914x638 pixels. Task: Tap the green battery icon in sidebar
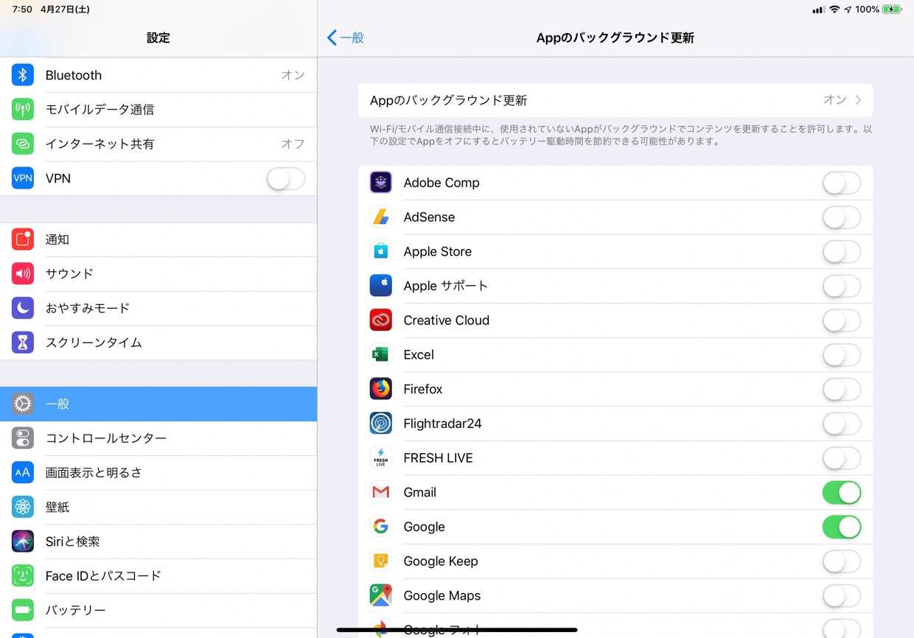[23, 610]
